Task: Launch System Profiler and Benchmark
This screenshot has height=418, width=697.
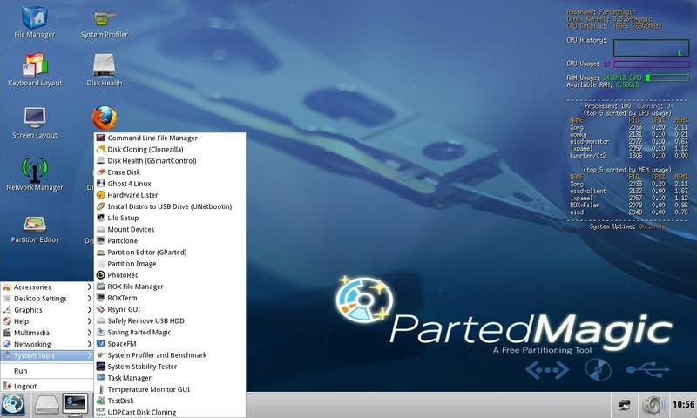Action: point(170,355)
